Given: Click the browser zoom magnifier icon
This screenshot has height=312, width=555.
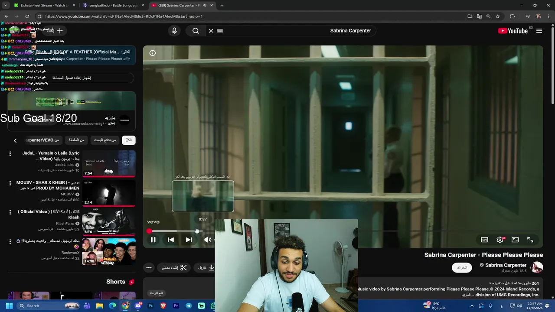Looking at the screenshot, I should tap(488, 16).
